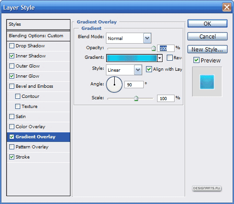This screenshot has height=204, width=234.
Task: Click the Angle value field showing 90
Action: pyautogui.click(x=134, y=85)
